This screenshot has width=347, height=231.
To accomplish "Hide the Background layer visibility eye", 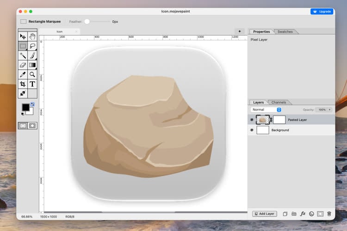I will point(252,130).
